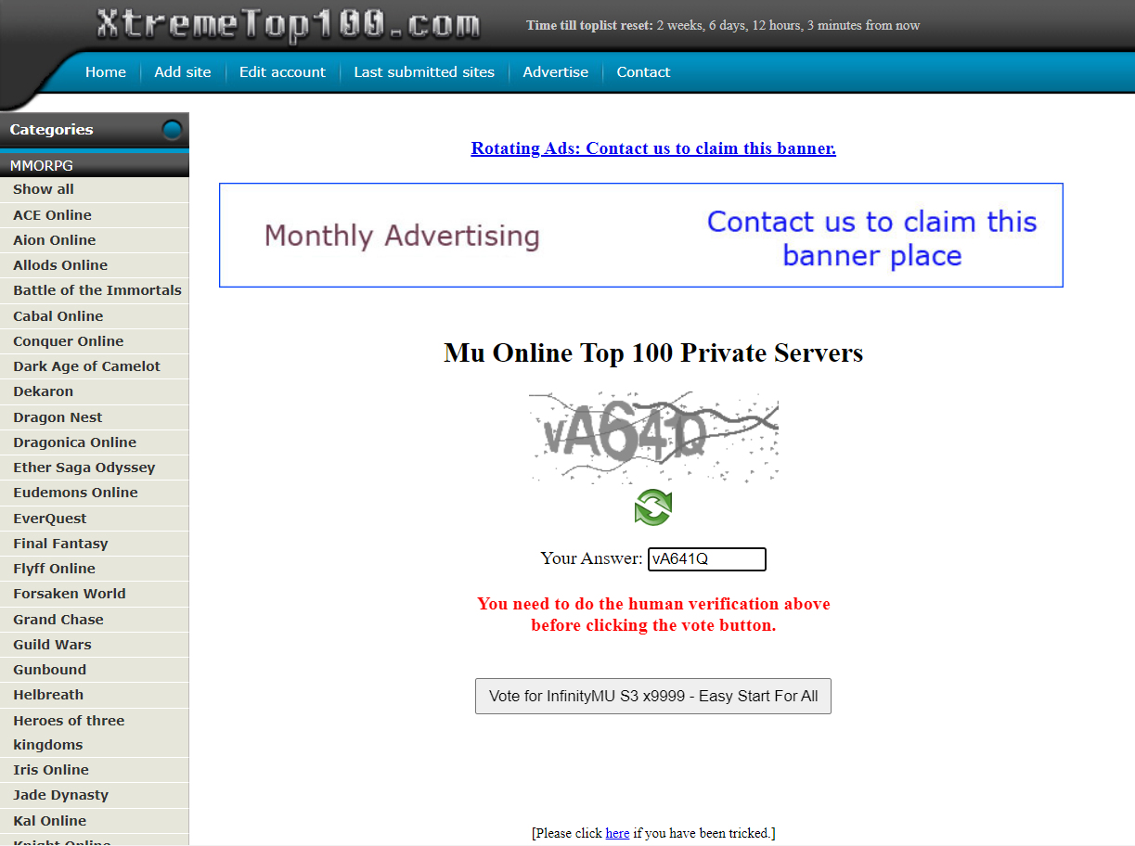Choose the Jade Dynasty category
1135x846 pixels.
[x=60, y=795]
